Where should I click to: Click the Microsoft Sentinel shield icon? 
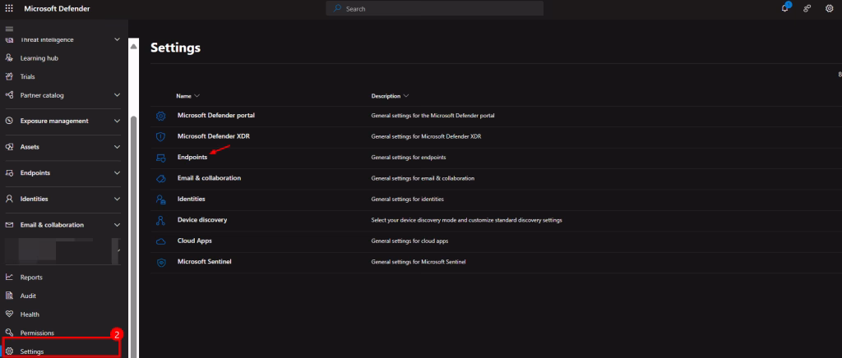click(x=160, y=263)
